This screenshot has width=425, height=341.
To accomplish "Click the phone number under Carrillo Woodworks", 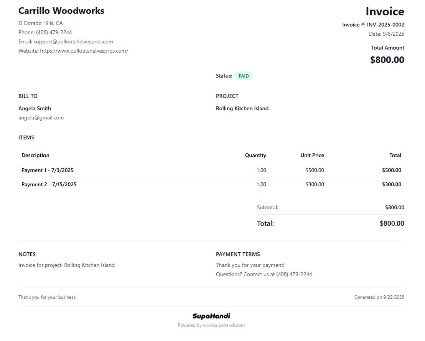I will (x=54, y=32).
